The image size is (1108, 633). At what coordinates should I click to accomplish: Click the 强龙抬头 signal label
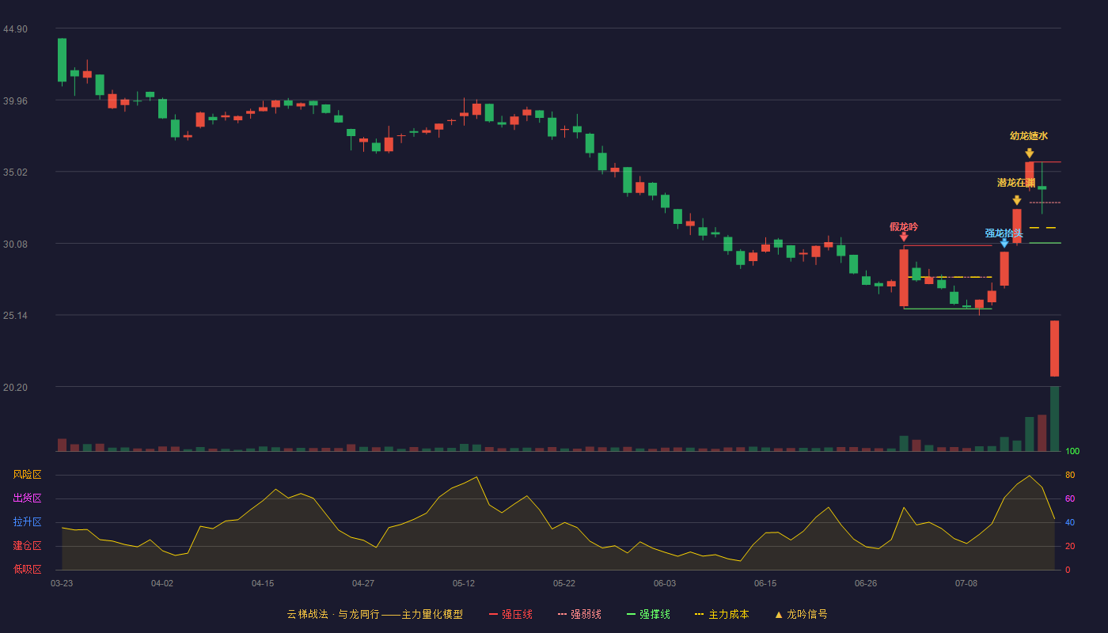(x=1004, y=233)
